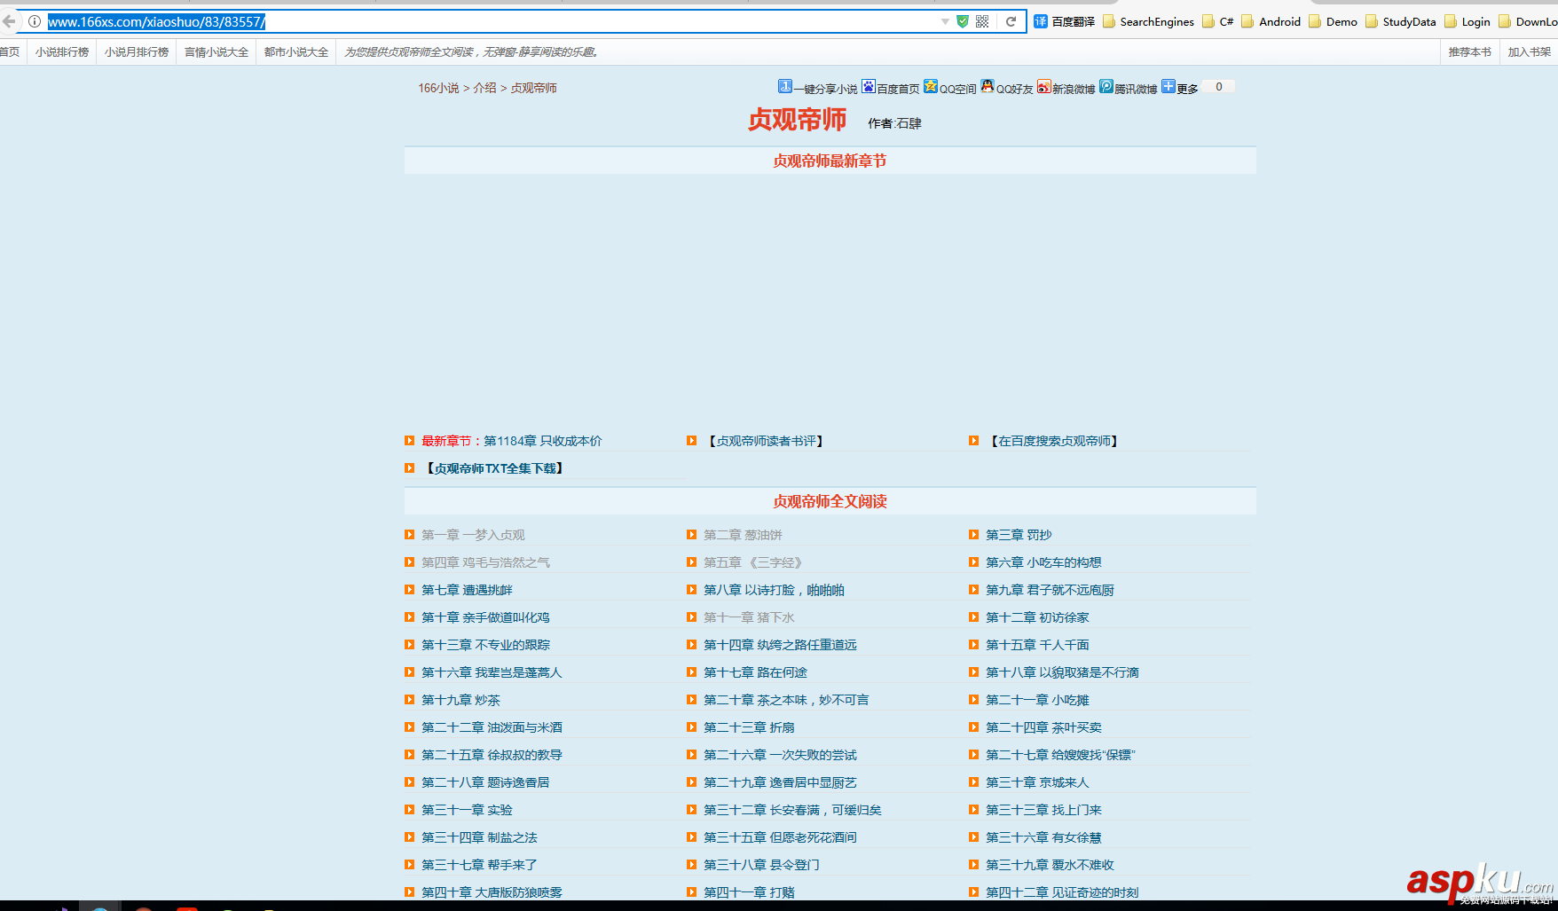Screen dimensions: 1558x911
Task: Open chapter 第三十四章 制盐之法
Action: [479, 837]
